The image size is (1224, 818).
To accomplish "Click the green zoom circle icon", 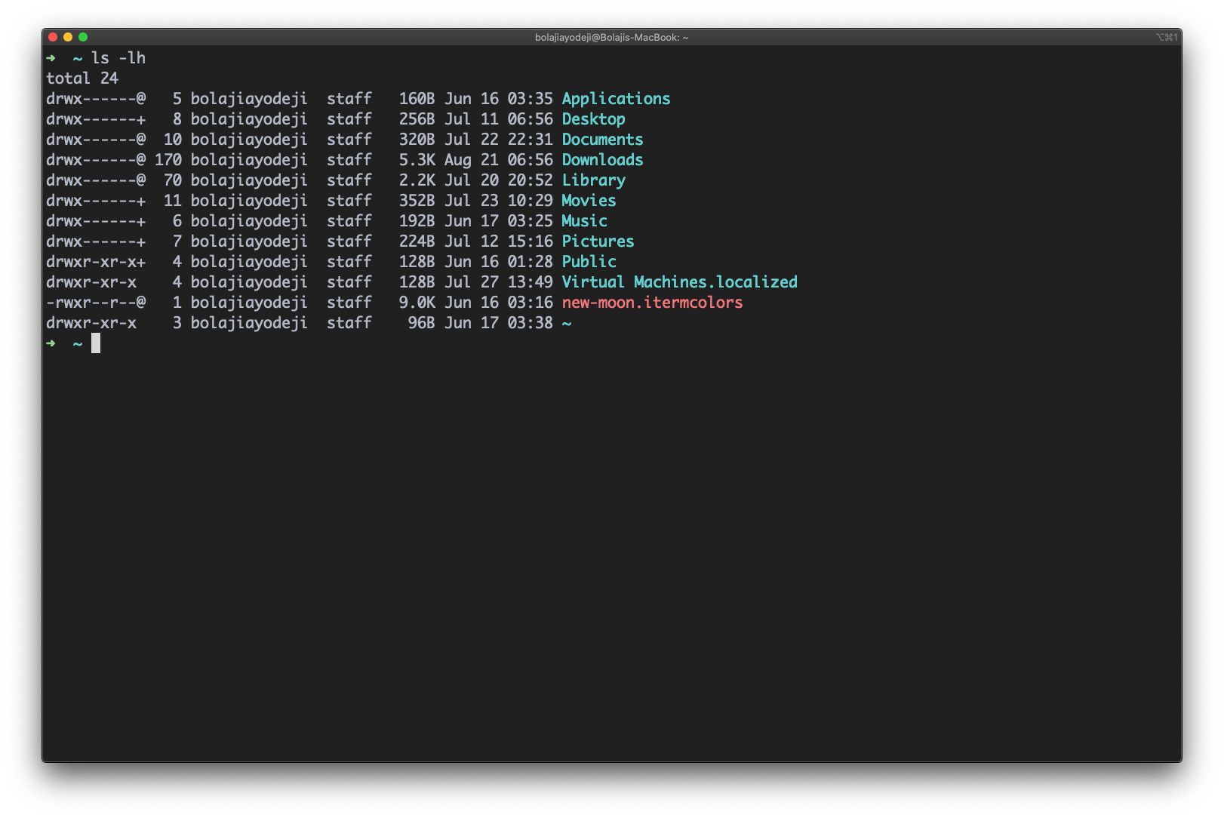I will (x=85, y=35).
